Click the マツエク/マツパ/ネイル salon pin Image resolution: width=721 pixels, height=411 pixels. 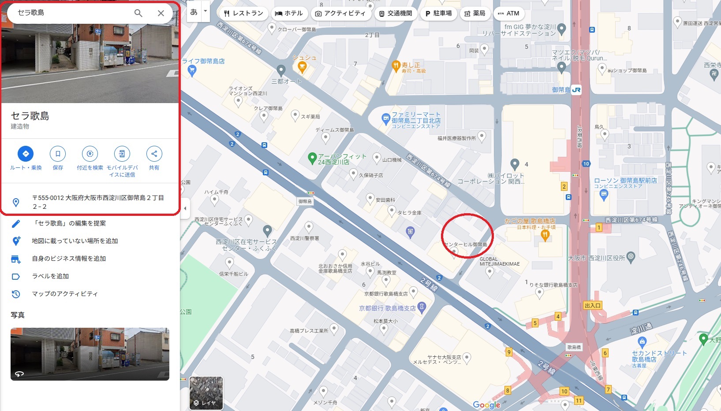[561, 67]
